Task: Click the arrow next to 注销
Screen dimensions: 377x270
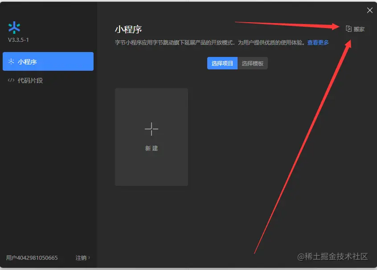Action: [x=89, y=258]
